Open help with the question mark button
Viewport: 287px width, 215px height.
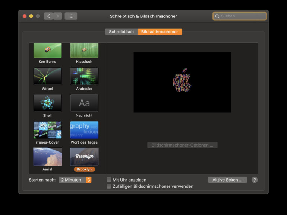coord(255,180)
